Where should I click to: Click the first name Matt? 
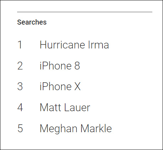[x=51, y=107]
